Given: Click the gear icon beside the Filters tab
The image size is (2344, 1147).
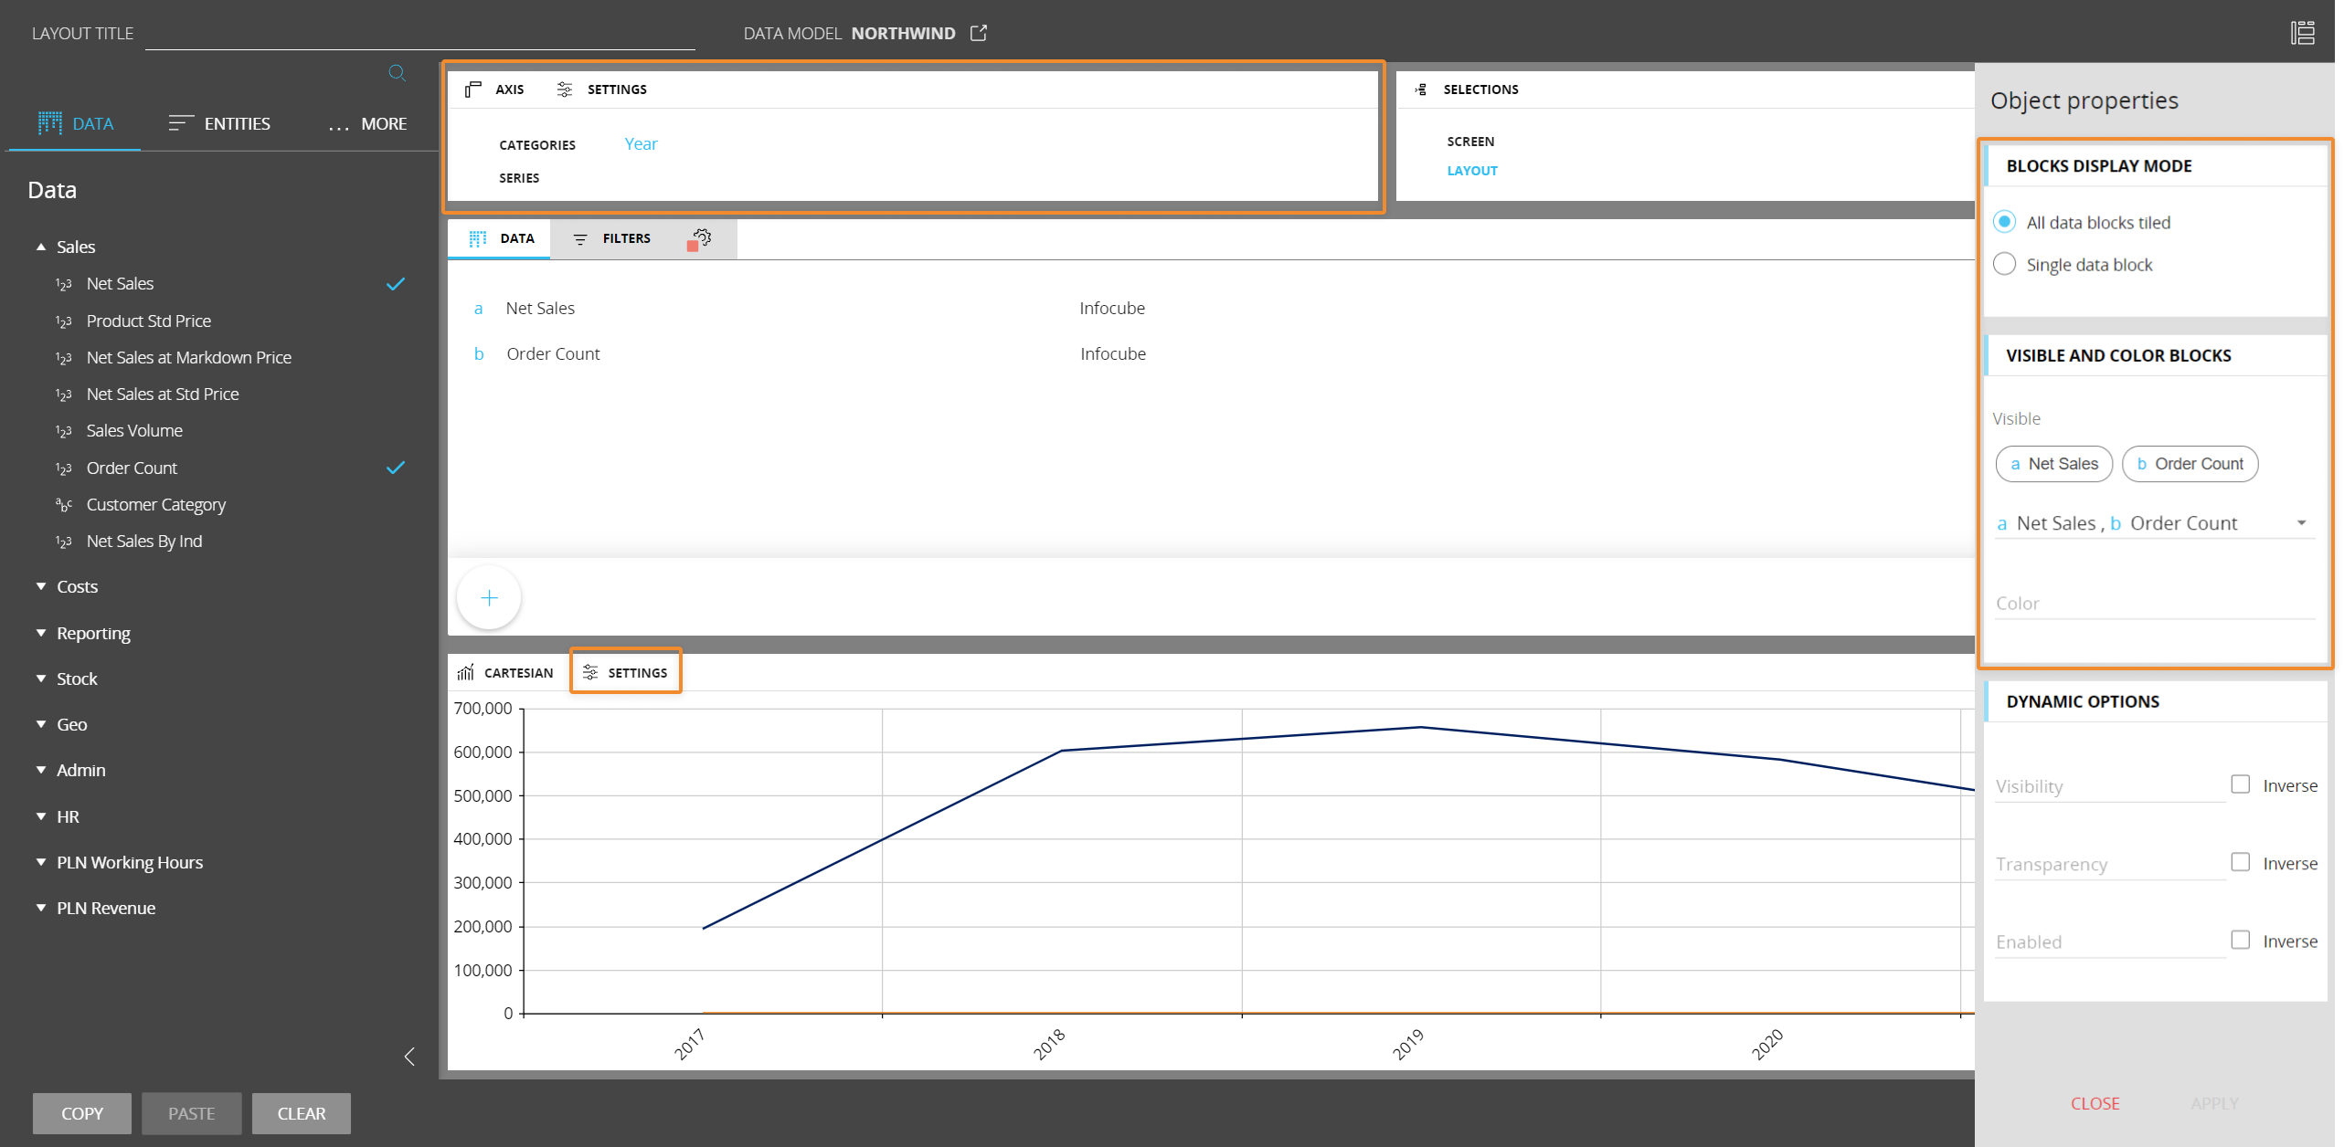Looking at the screenshot, I should (x=701, y=238).
